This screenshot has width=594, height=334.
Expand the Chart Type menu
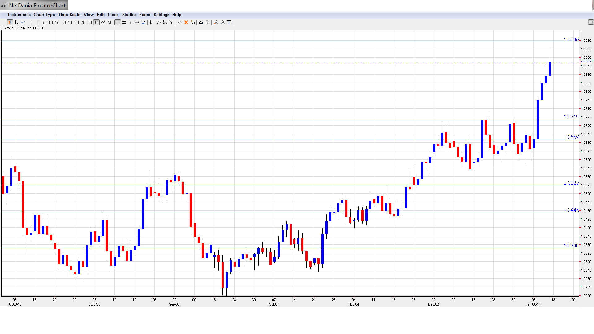44,15
